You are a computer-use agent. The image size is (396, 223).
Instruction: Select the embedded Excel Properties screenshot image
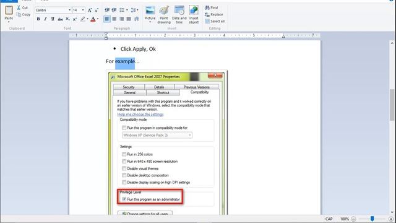(166, 142)
